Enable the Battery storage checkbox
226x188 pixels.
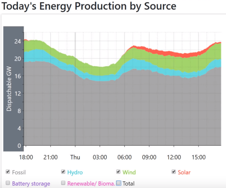tap(8, 183)
